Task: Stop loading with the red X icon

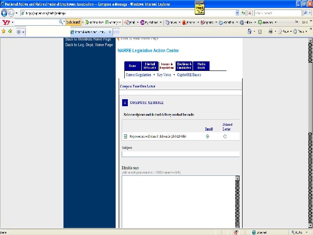Action: click(x=250, y=13)
